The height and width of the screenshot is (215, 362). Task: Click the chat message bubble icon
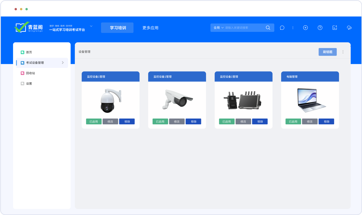click(x=282, y=28)
